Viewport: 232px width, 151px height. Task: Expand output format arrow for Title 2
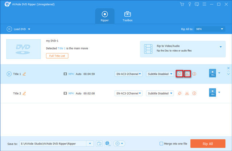pyautogui.click(x=219, y=92)
